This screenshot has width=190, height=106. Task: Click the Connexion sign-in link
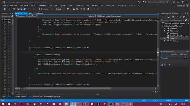181,6
